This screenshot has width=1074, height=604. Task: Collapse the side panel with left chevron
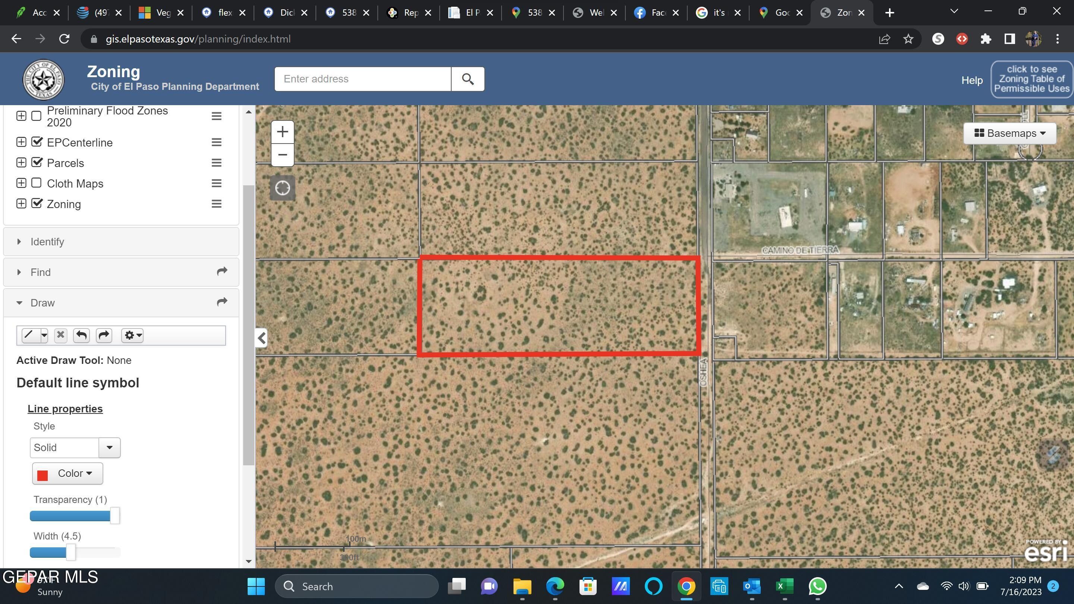click(261, 338)
